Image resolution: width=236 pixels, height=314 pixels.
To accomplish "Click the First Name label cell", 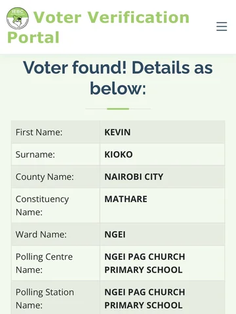I will (x=56, y=132).
